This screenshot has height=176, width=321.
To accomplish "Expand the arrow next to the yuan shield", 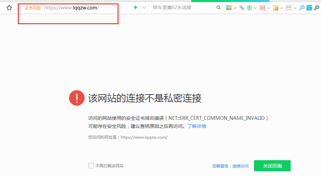I will pos(255,8).
